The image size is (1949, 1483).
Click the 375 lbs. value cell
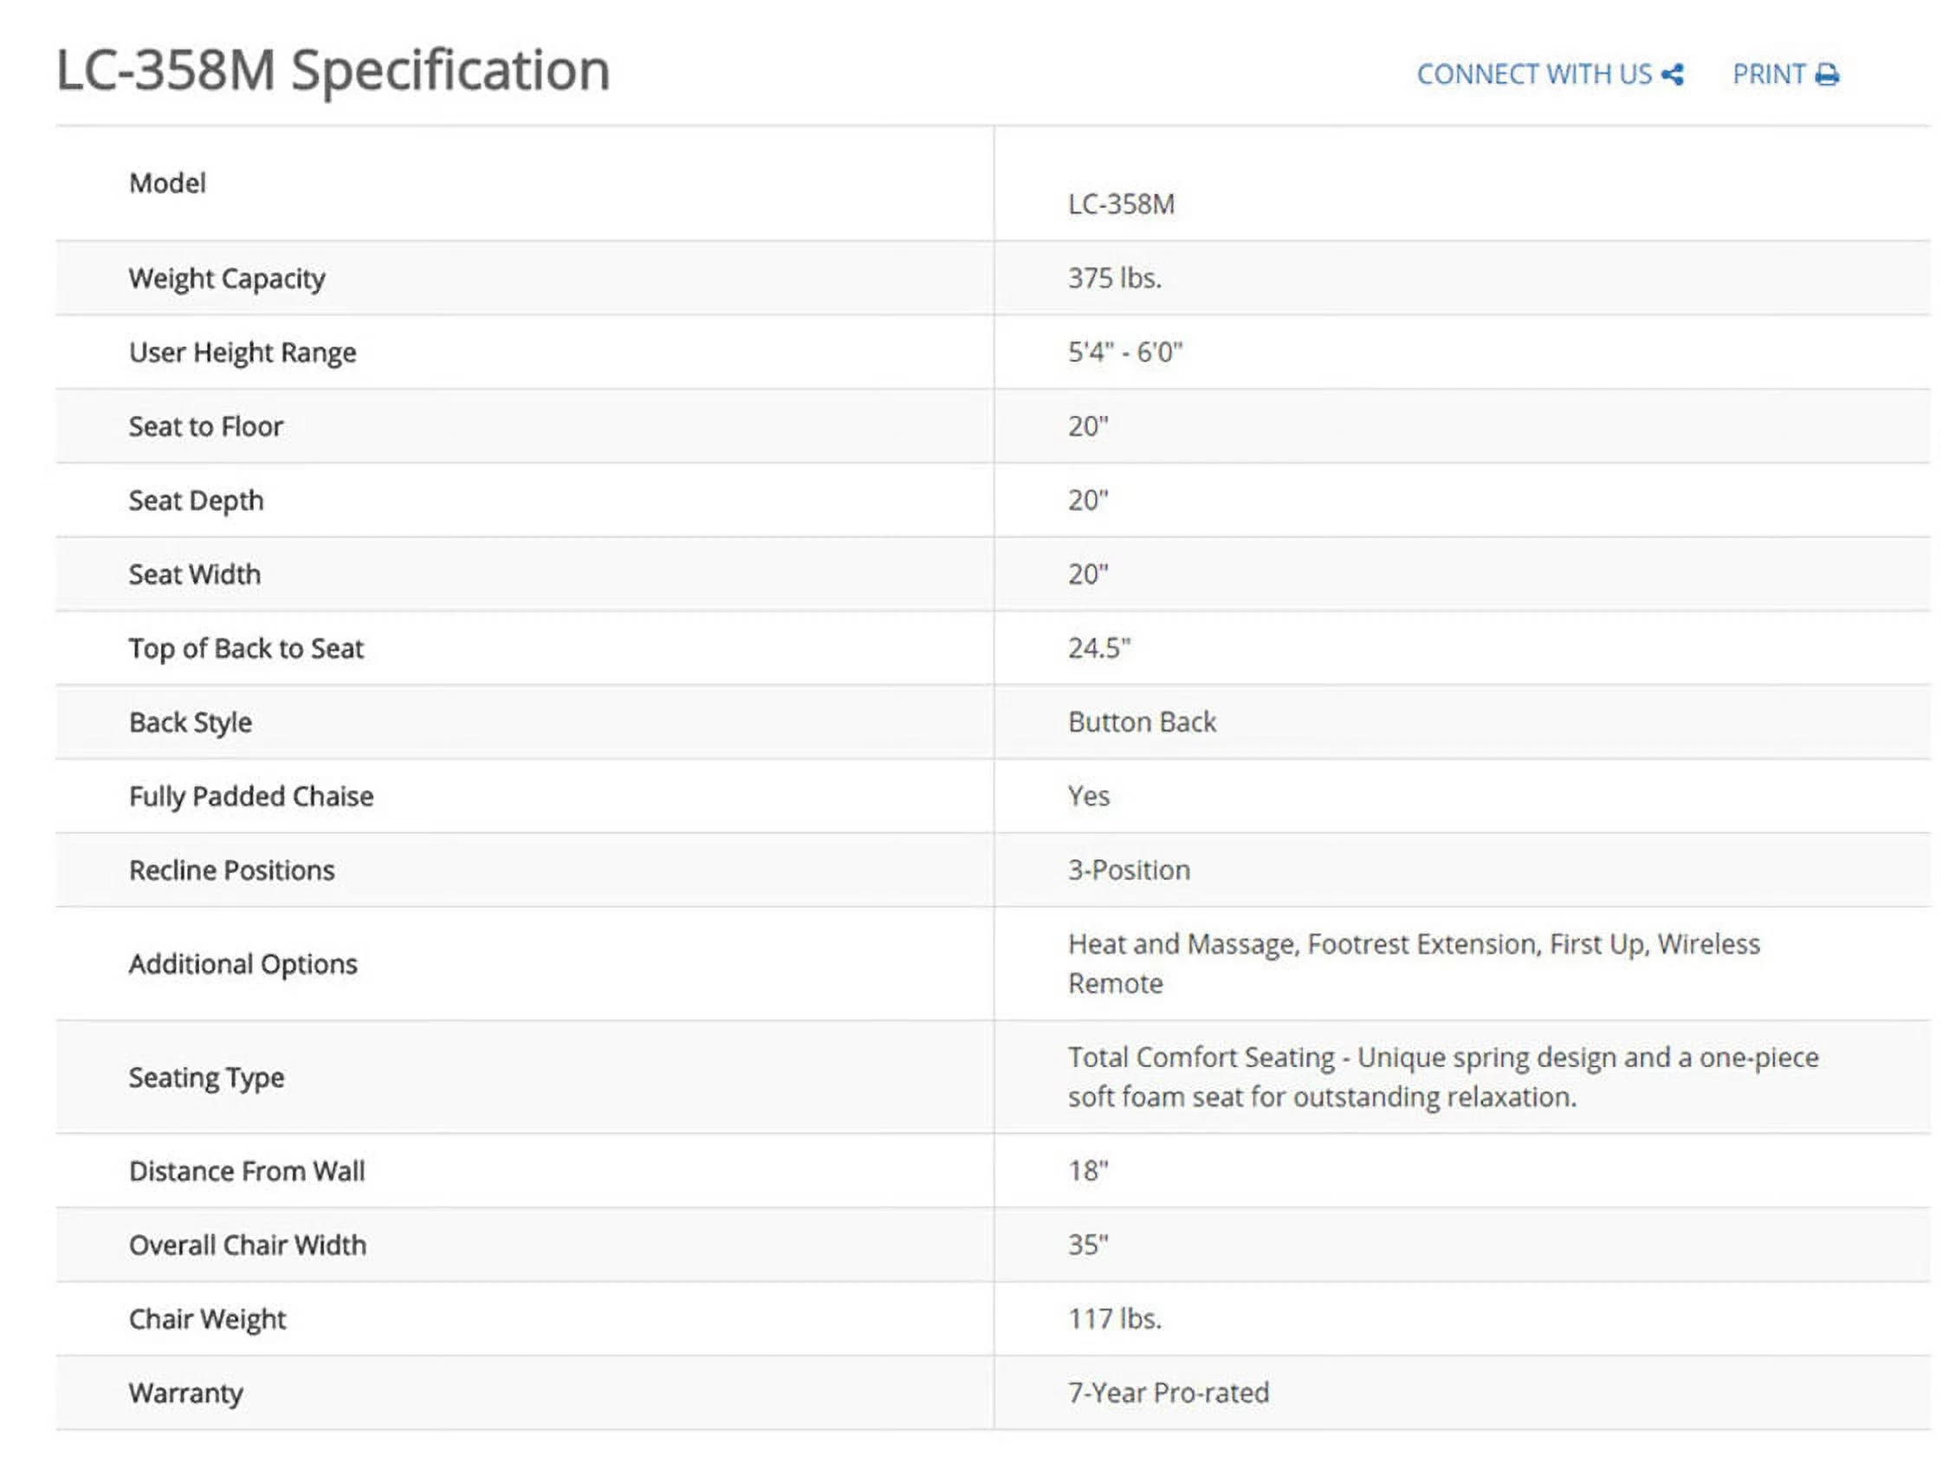tap(1114, 279)
